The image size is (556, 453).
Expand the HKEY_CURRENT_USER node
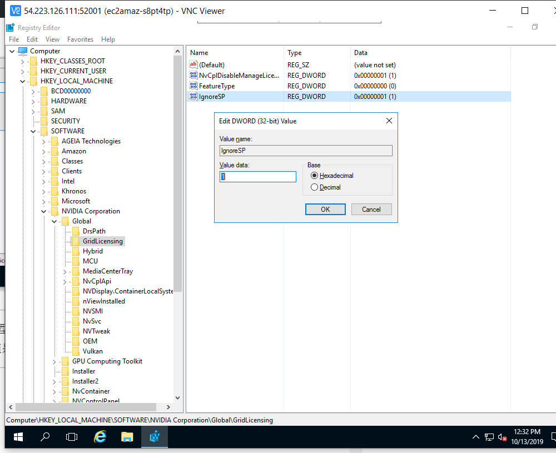[23, 71]
